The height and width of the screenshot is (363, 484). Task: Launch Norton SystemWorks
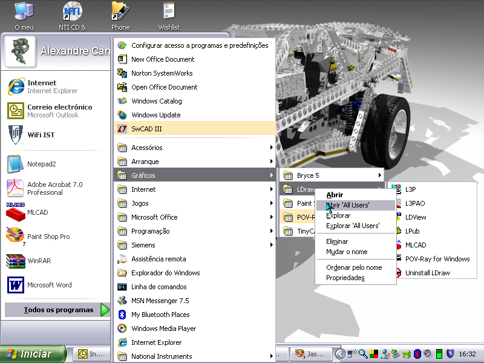194,73
